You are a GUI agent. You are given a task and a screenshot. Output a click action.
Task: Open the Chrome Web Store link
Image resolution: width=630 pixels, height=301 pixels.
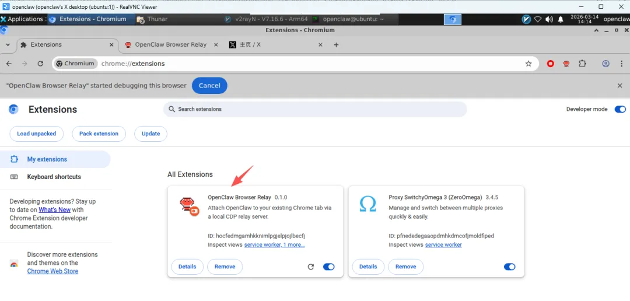tap(52, 271)
